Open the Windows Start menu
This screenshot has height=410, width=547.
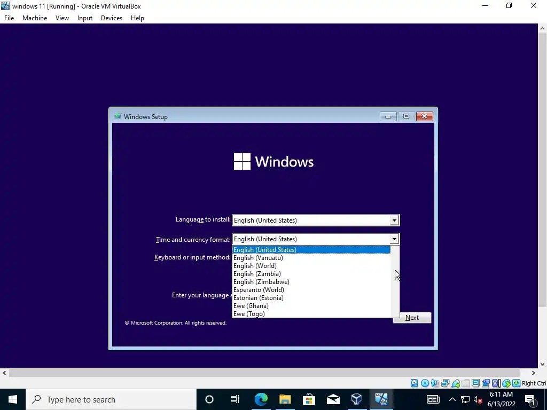click(13, 399)
